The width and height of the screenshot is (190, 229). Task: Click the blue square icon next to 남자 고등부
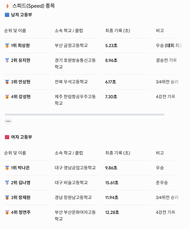(7, 15)
